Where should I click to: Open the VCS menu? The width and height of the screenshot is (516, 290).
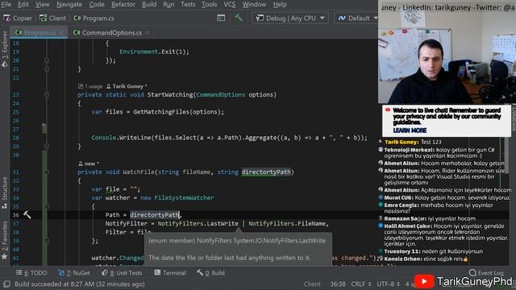pos(229,4)
